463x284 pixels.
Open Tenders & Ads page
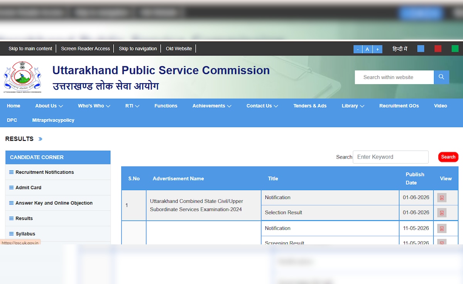[x=310, y=106]
